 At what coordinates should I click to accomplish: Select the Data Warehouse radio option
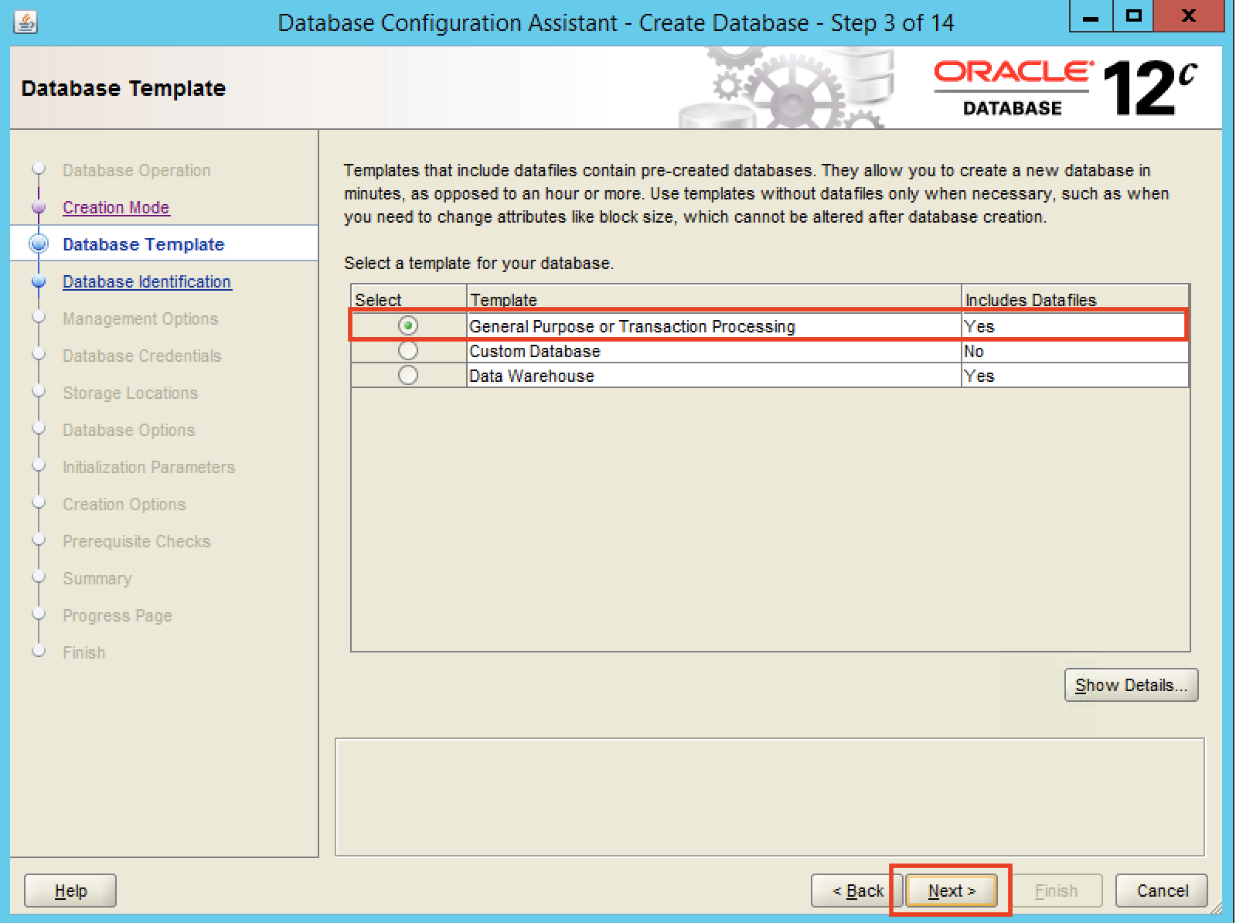point(408,376)
